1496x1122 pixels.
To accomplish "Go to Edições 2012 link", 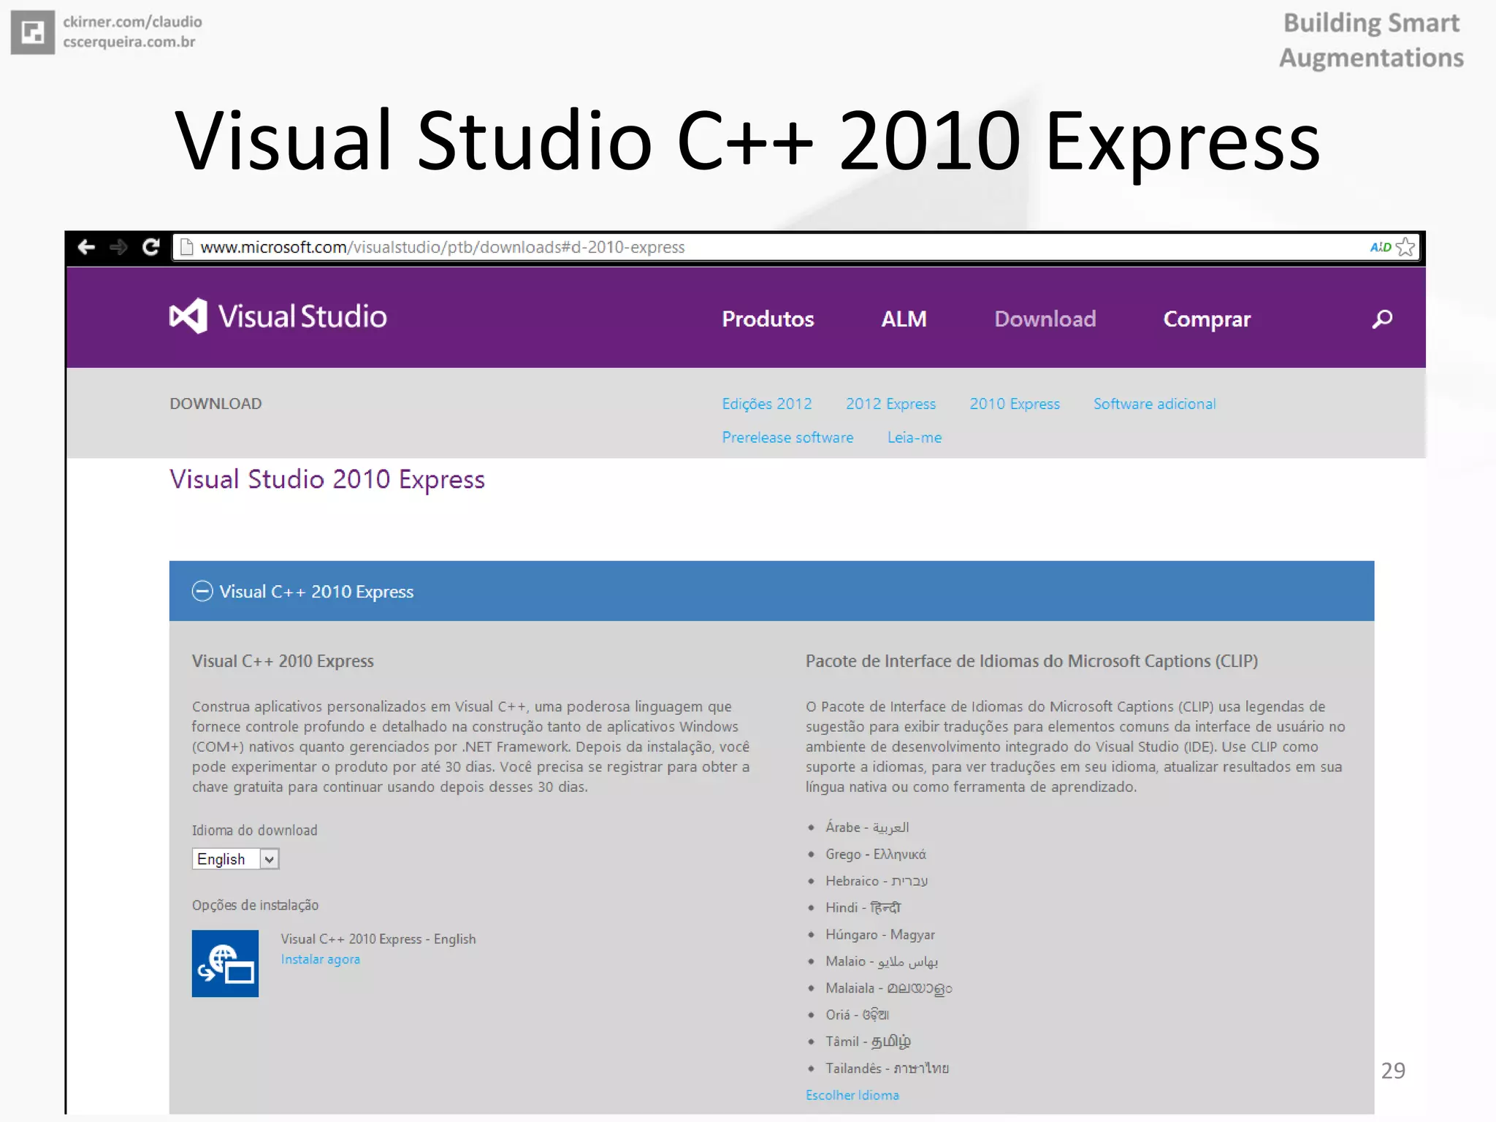I will 767,404.
